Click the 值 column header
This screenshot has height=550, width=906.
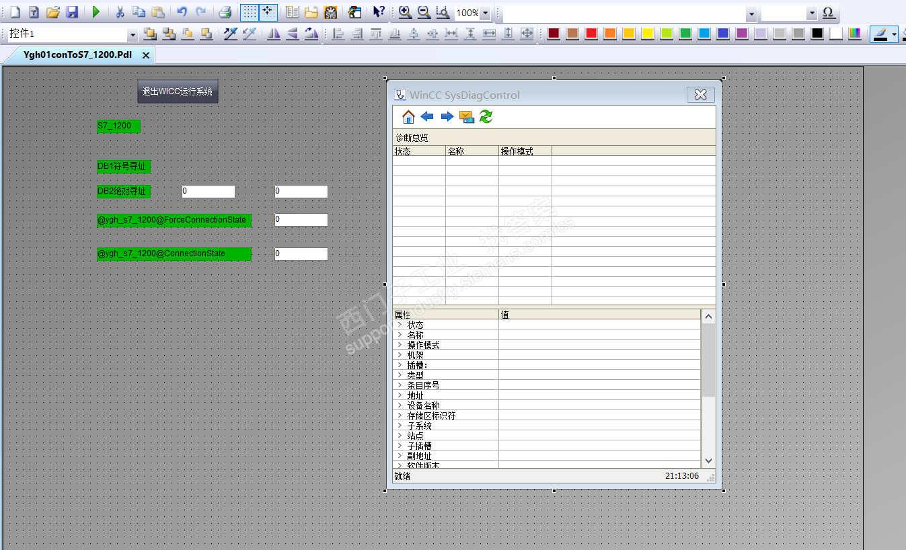click(599, 315)
